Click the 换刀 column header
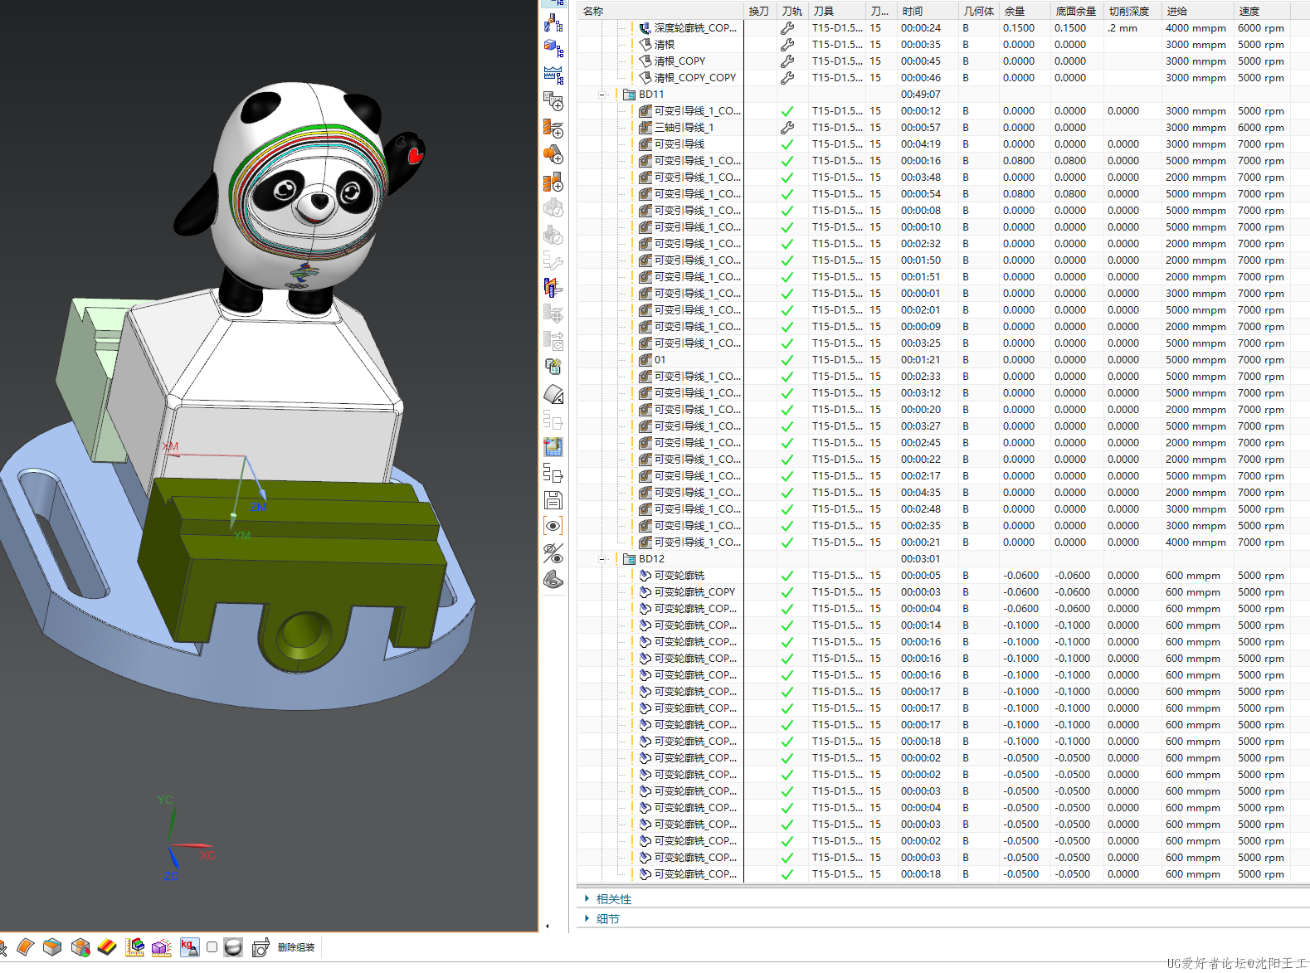 pyautogui.click(x=759, y=11)
